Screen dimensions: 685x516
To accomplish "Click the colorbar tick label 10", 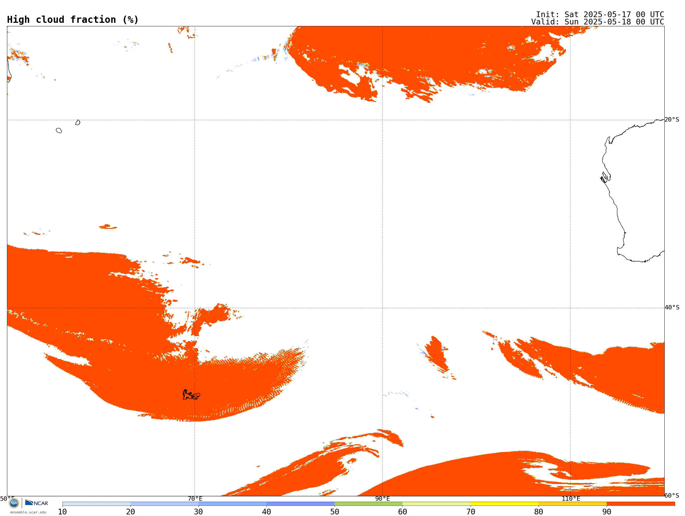I will [62, 512].
